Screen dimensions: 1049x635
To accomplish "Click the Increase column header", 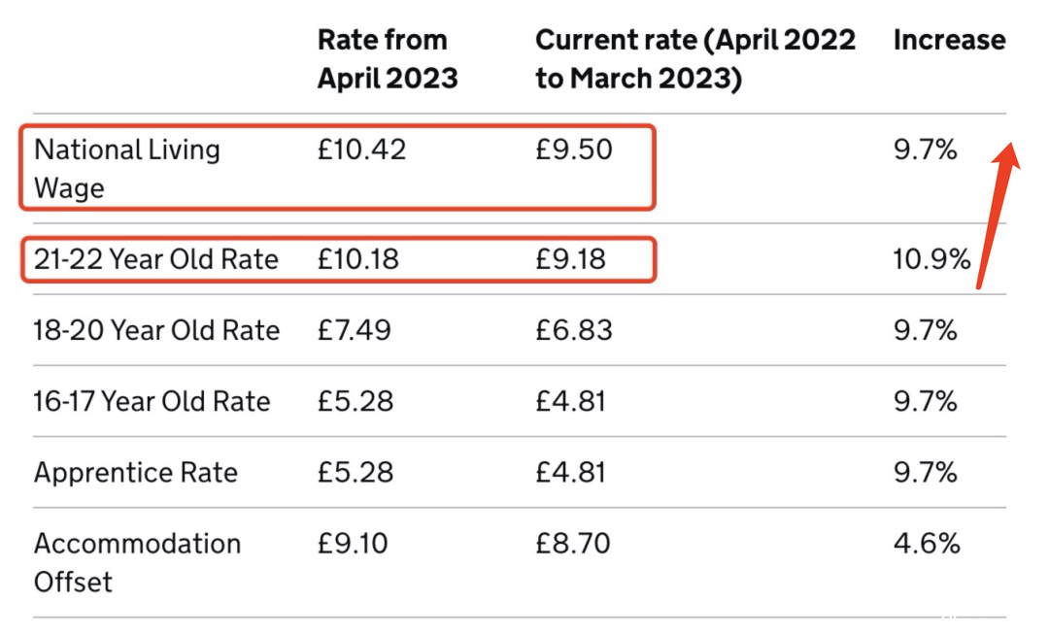I will point(949,40).
